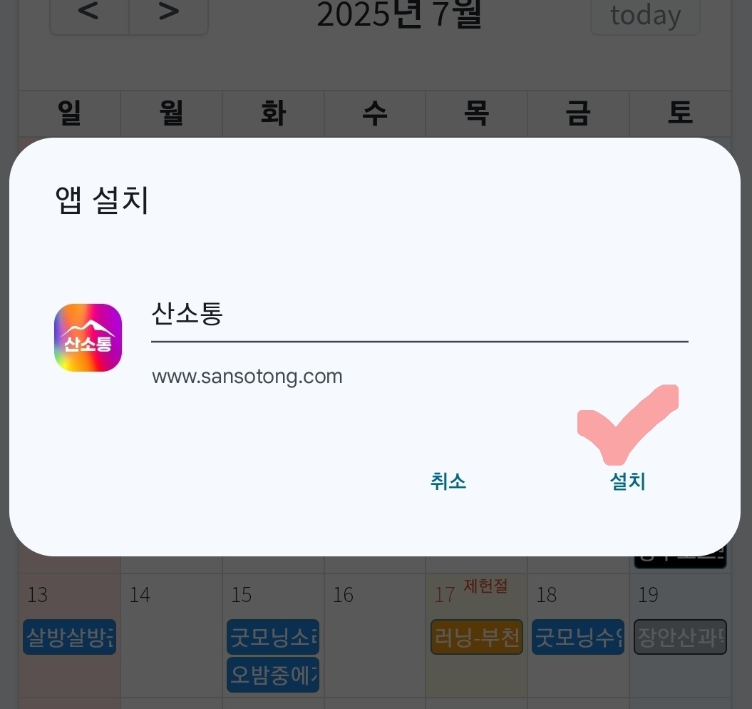Click the www.sansotong.com address text
The image size is (752, 709).
click(x=247, y=377)
